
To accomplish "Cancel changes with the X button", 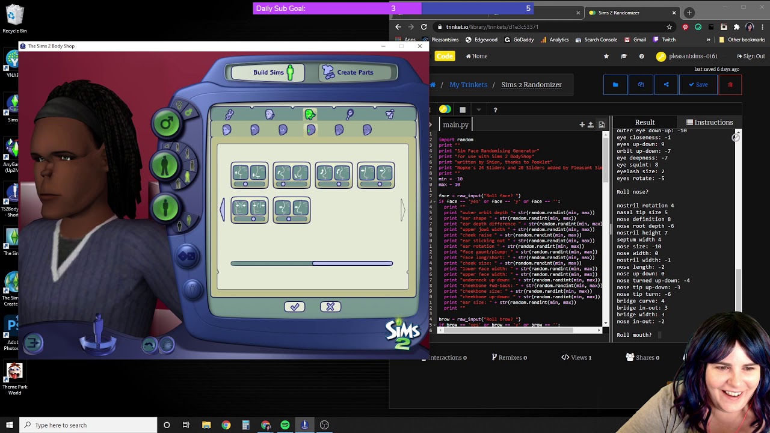I will coord(330,307).
